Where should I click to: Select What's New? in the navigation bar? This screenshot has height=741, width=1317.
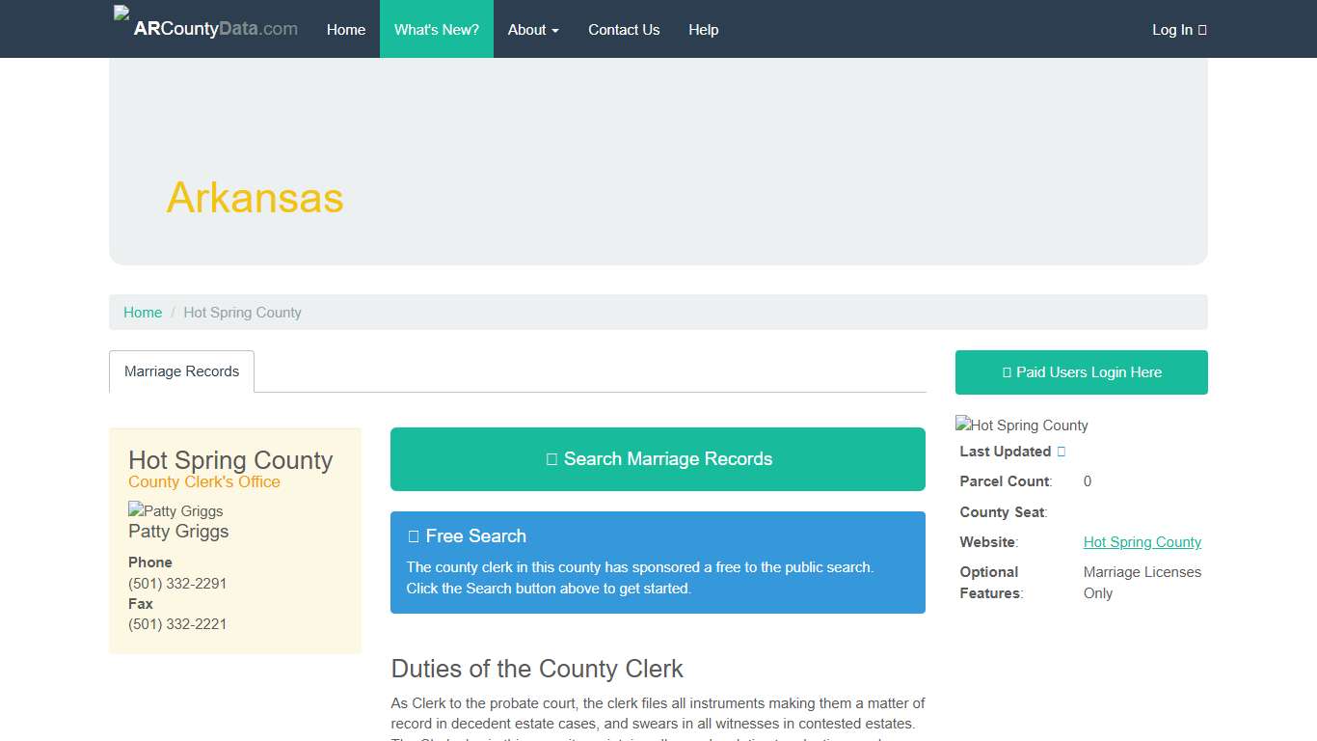(436, 29)
